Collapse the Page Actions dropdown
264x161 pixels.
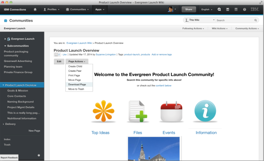pyautogui.click(x=77, y=61)
